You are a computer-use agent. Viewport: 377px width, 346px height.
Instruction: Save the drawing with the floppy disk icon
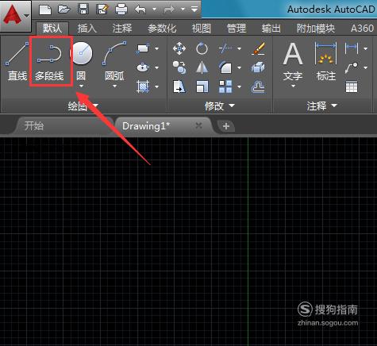pyautogui.click(x=83, y=10)
